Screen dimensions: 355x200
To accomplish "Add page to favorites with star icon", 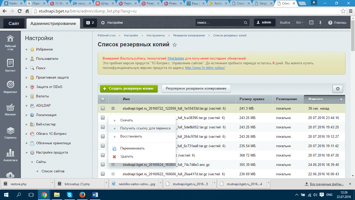I will point(175,45).
